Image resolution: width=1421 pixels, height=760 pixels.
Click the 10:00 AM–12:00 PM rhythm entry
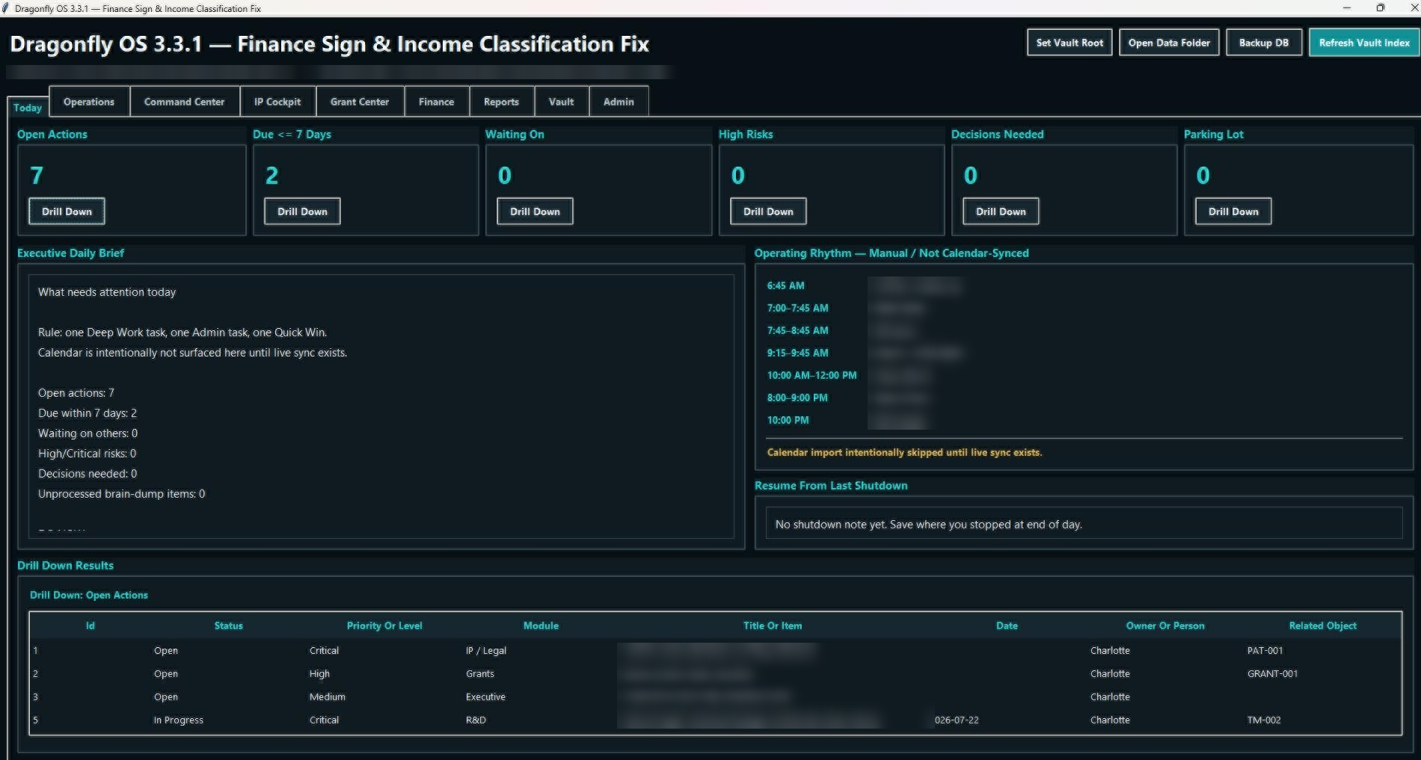811,375
